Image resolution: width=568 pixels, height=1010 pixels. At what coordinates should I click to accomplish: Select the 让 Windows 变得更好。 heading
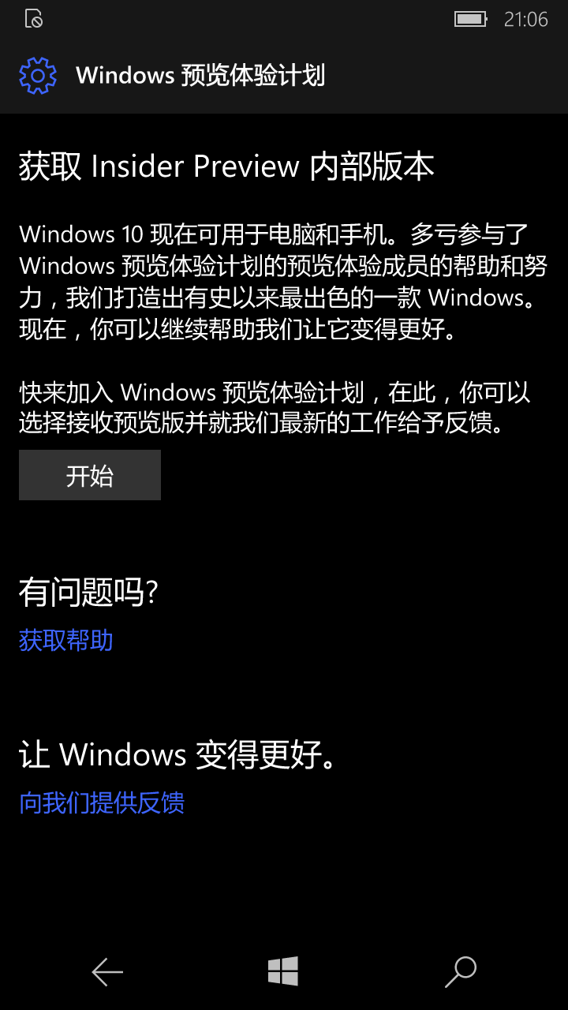(x=181, y=755)
